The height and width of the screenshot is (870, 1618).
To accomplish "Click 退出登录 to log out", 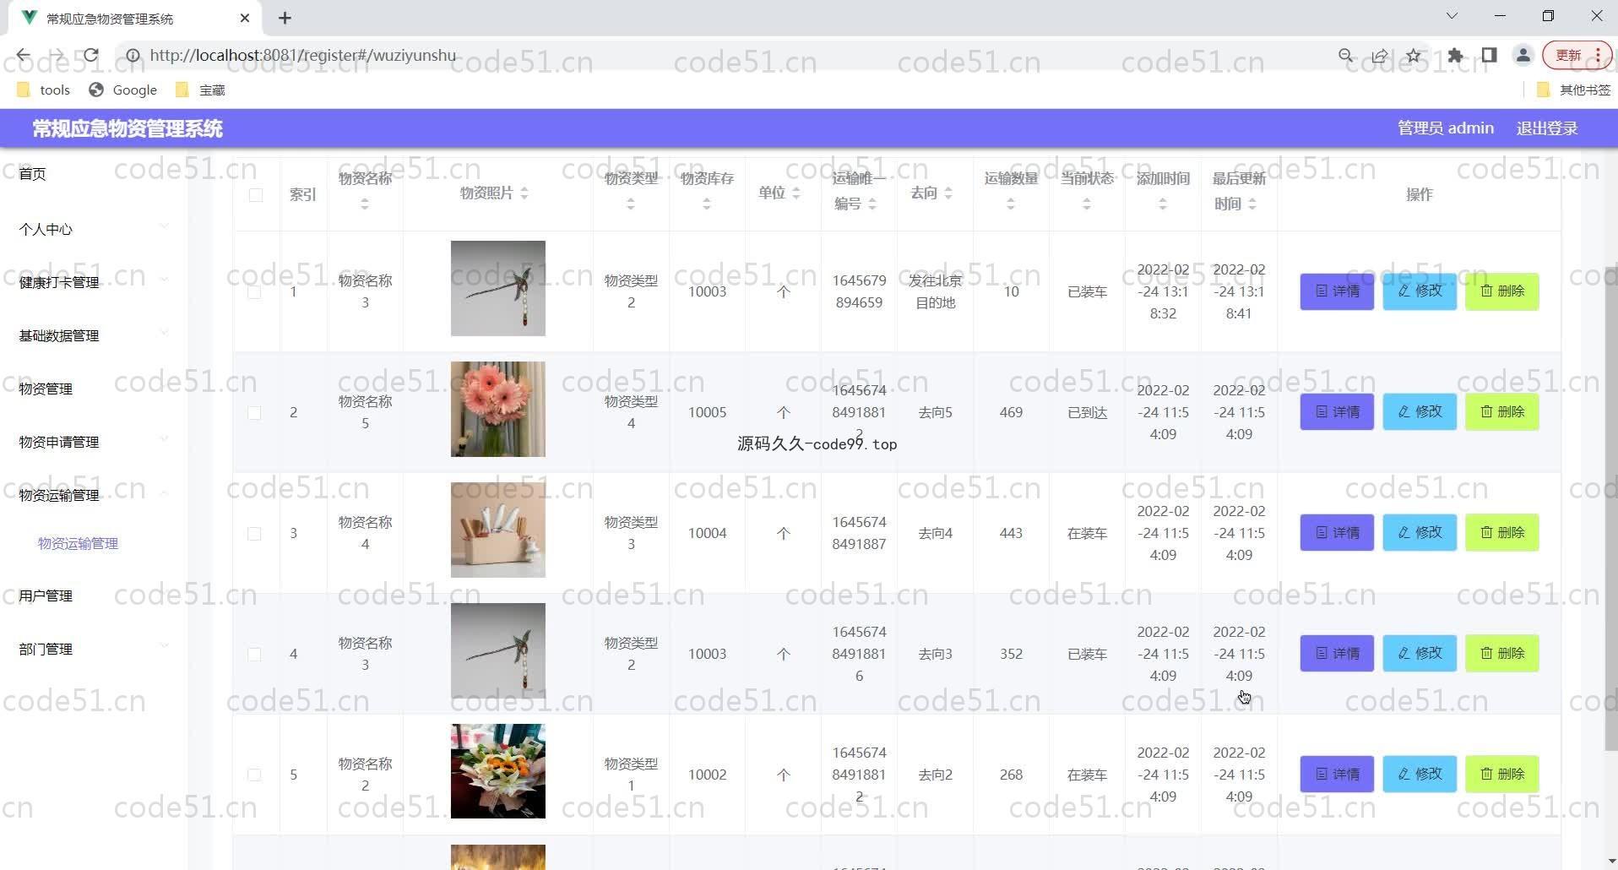I will [x=1546, y=128].
